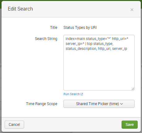The height and width of the screenshot is (133, 142).
Task: Save the edited search
Action: click(x=130, y=125)
